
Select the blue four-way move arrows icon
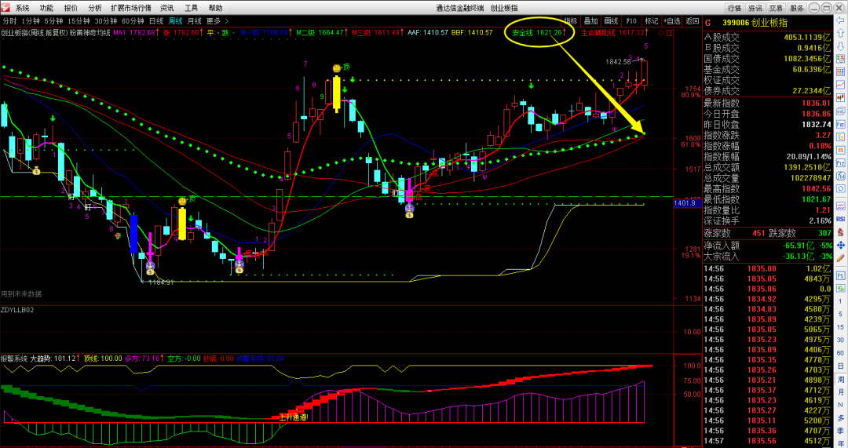[841, 246]
